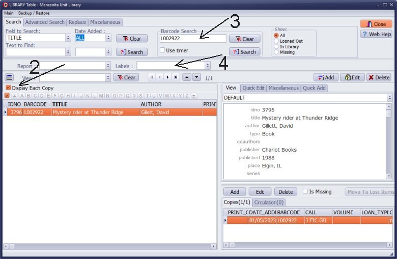Edit the copy in the copies panel

[260, 192]
